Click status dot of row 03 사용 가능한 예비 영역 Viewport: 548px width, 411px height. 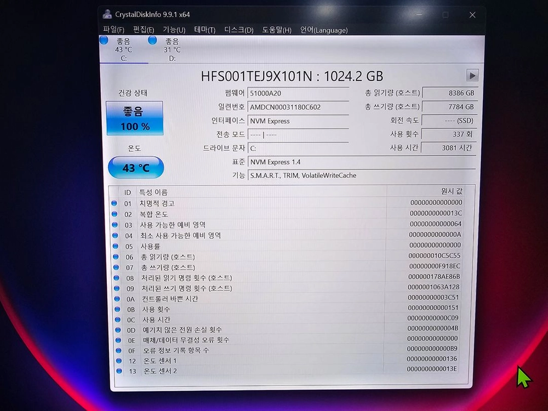tap(115, 225)
